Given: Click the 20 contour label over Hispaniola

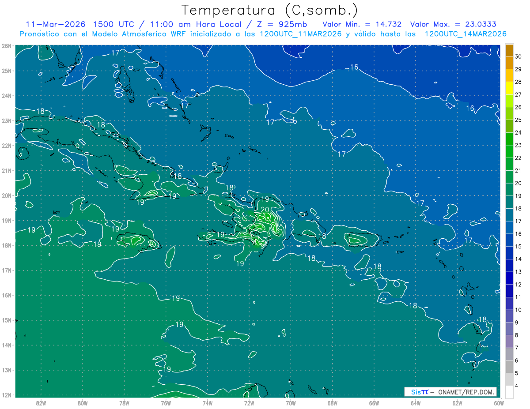Looking at the screenshot, I should click(265, 210).
